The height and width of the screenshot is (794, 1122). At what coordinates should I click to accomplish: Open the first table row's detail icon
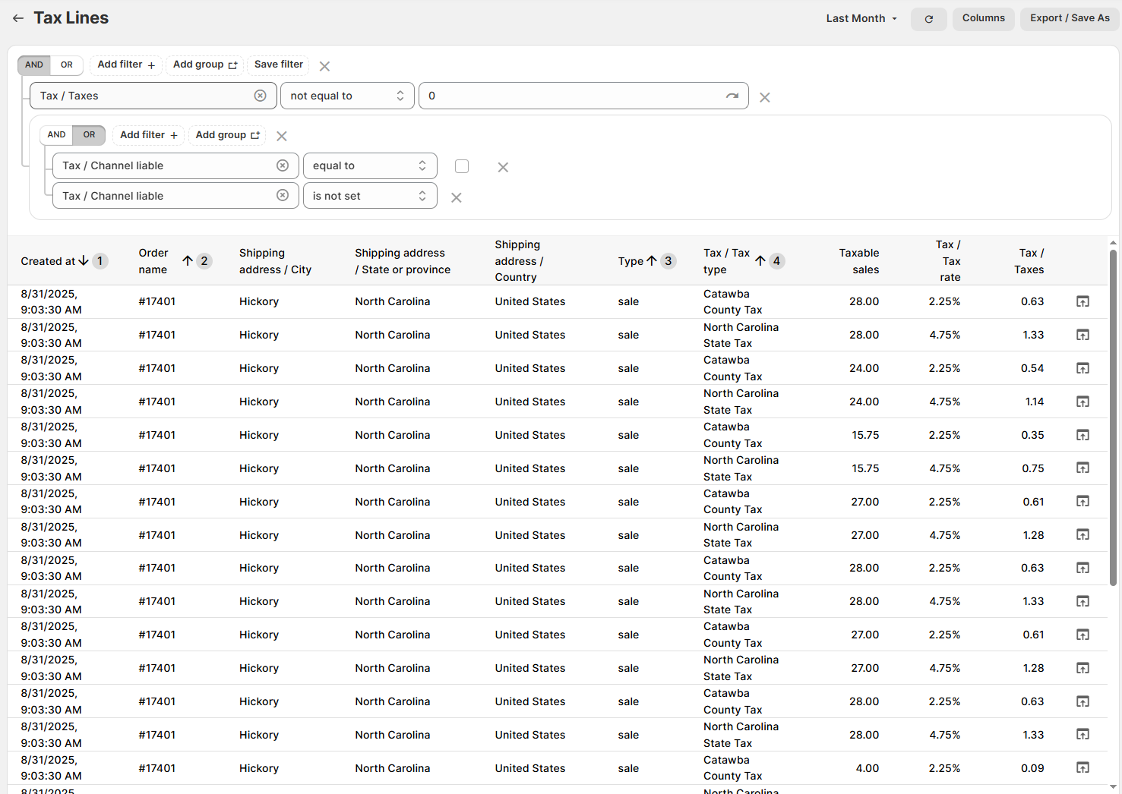pos(1082,301)
